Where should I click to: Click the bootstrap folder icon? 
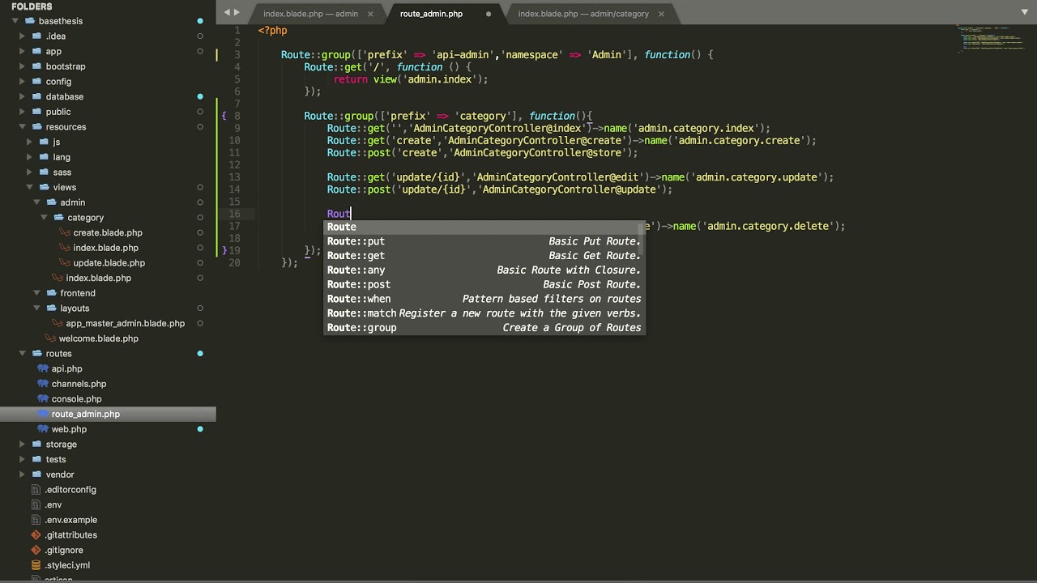(36, 66)
